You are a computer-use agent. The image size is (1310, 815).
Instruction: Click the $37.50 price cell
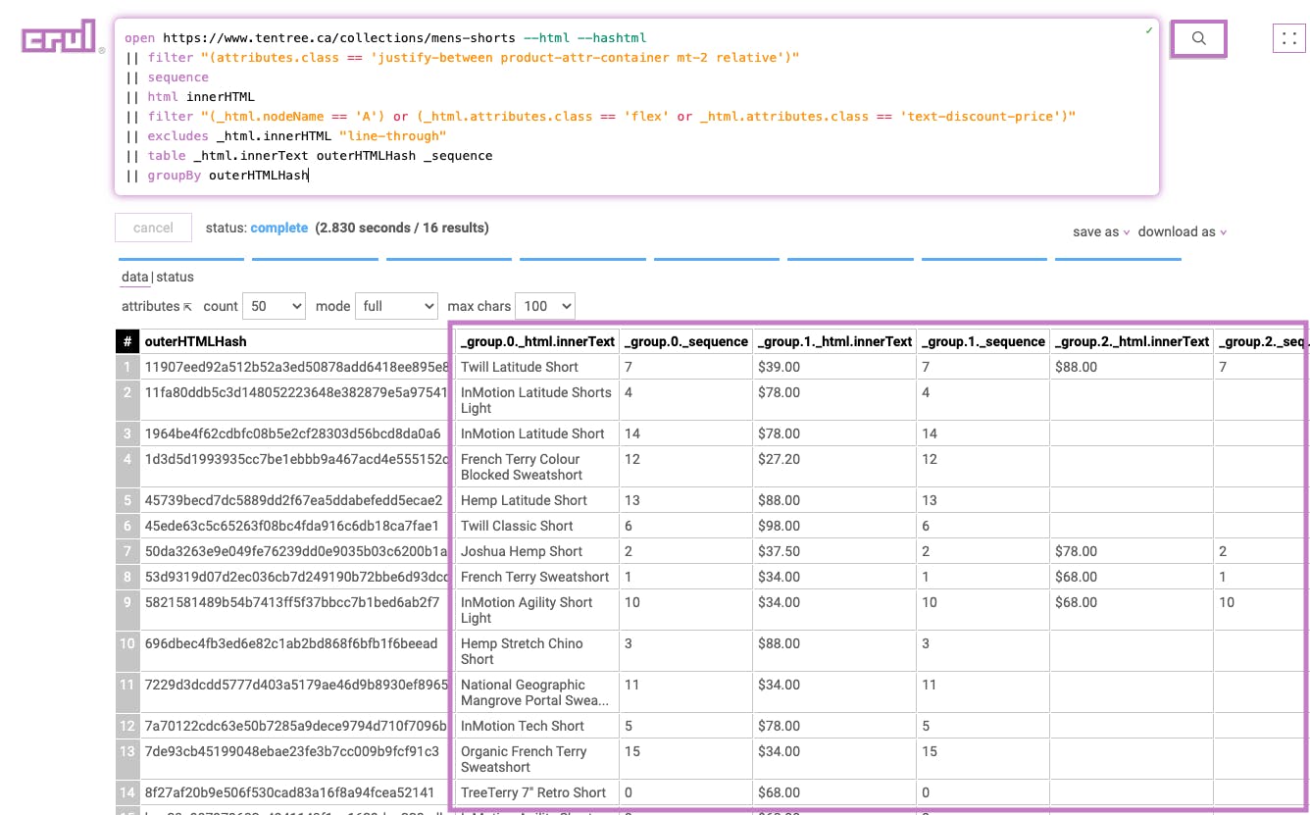(x=834, y=551)
